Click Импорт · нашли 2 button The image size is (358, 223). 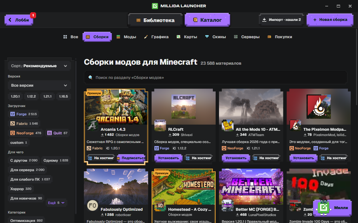[x=281, y=20]
